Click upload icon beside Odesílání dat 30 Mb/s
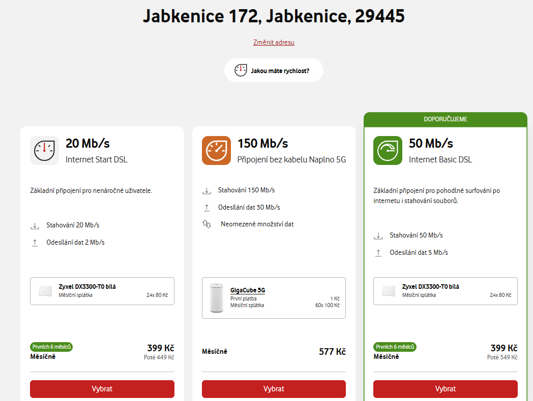This screenshot has height=401, width=533. (x=206, y=208)
